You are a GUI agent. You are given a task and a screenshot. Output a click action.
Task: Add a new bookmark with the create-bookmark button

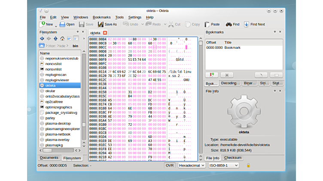[x=212, y=75]
